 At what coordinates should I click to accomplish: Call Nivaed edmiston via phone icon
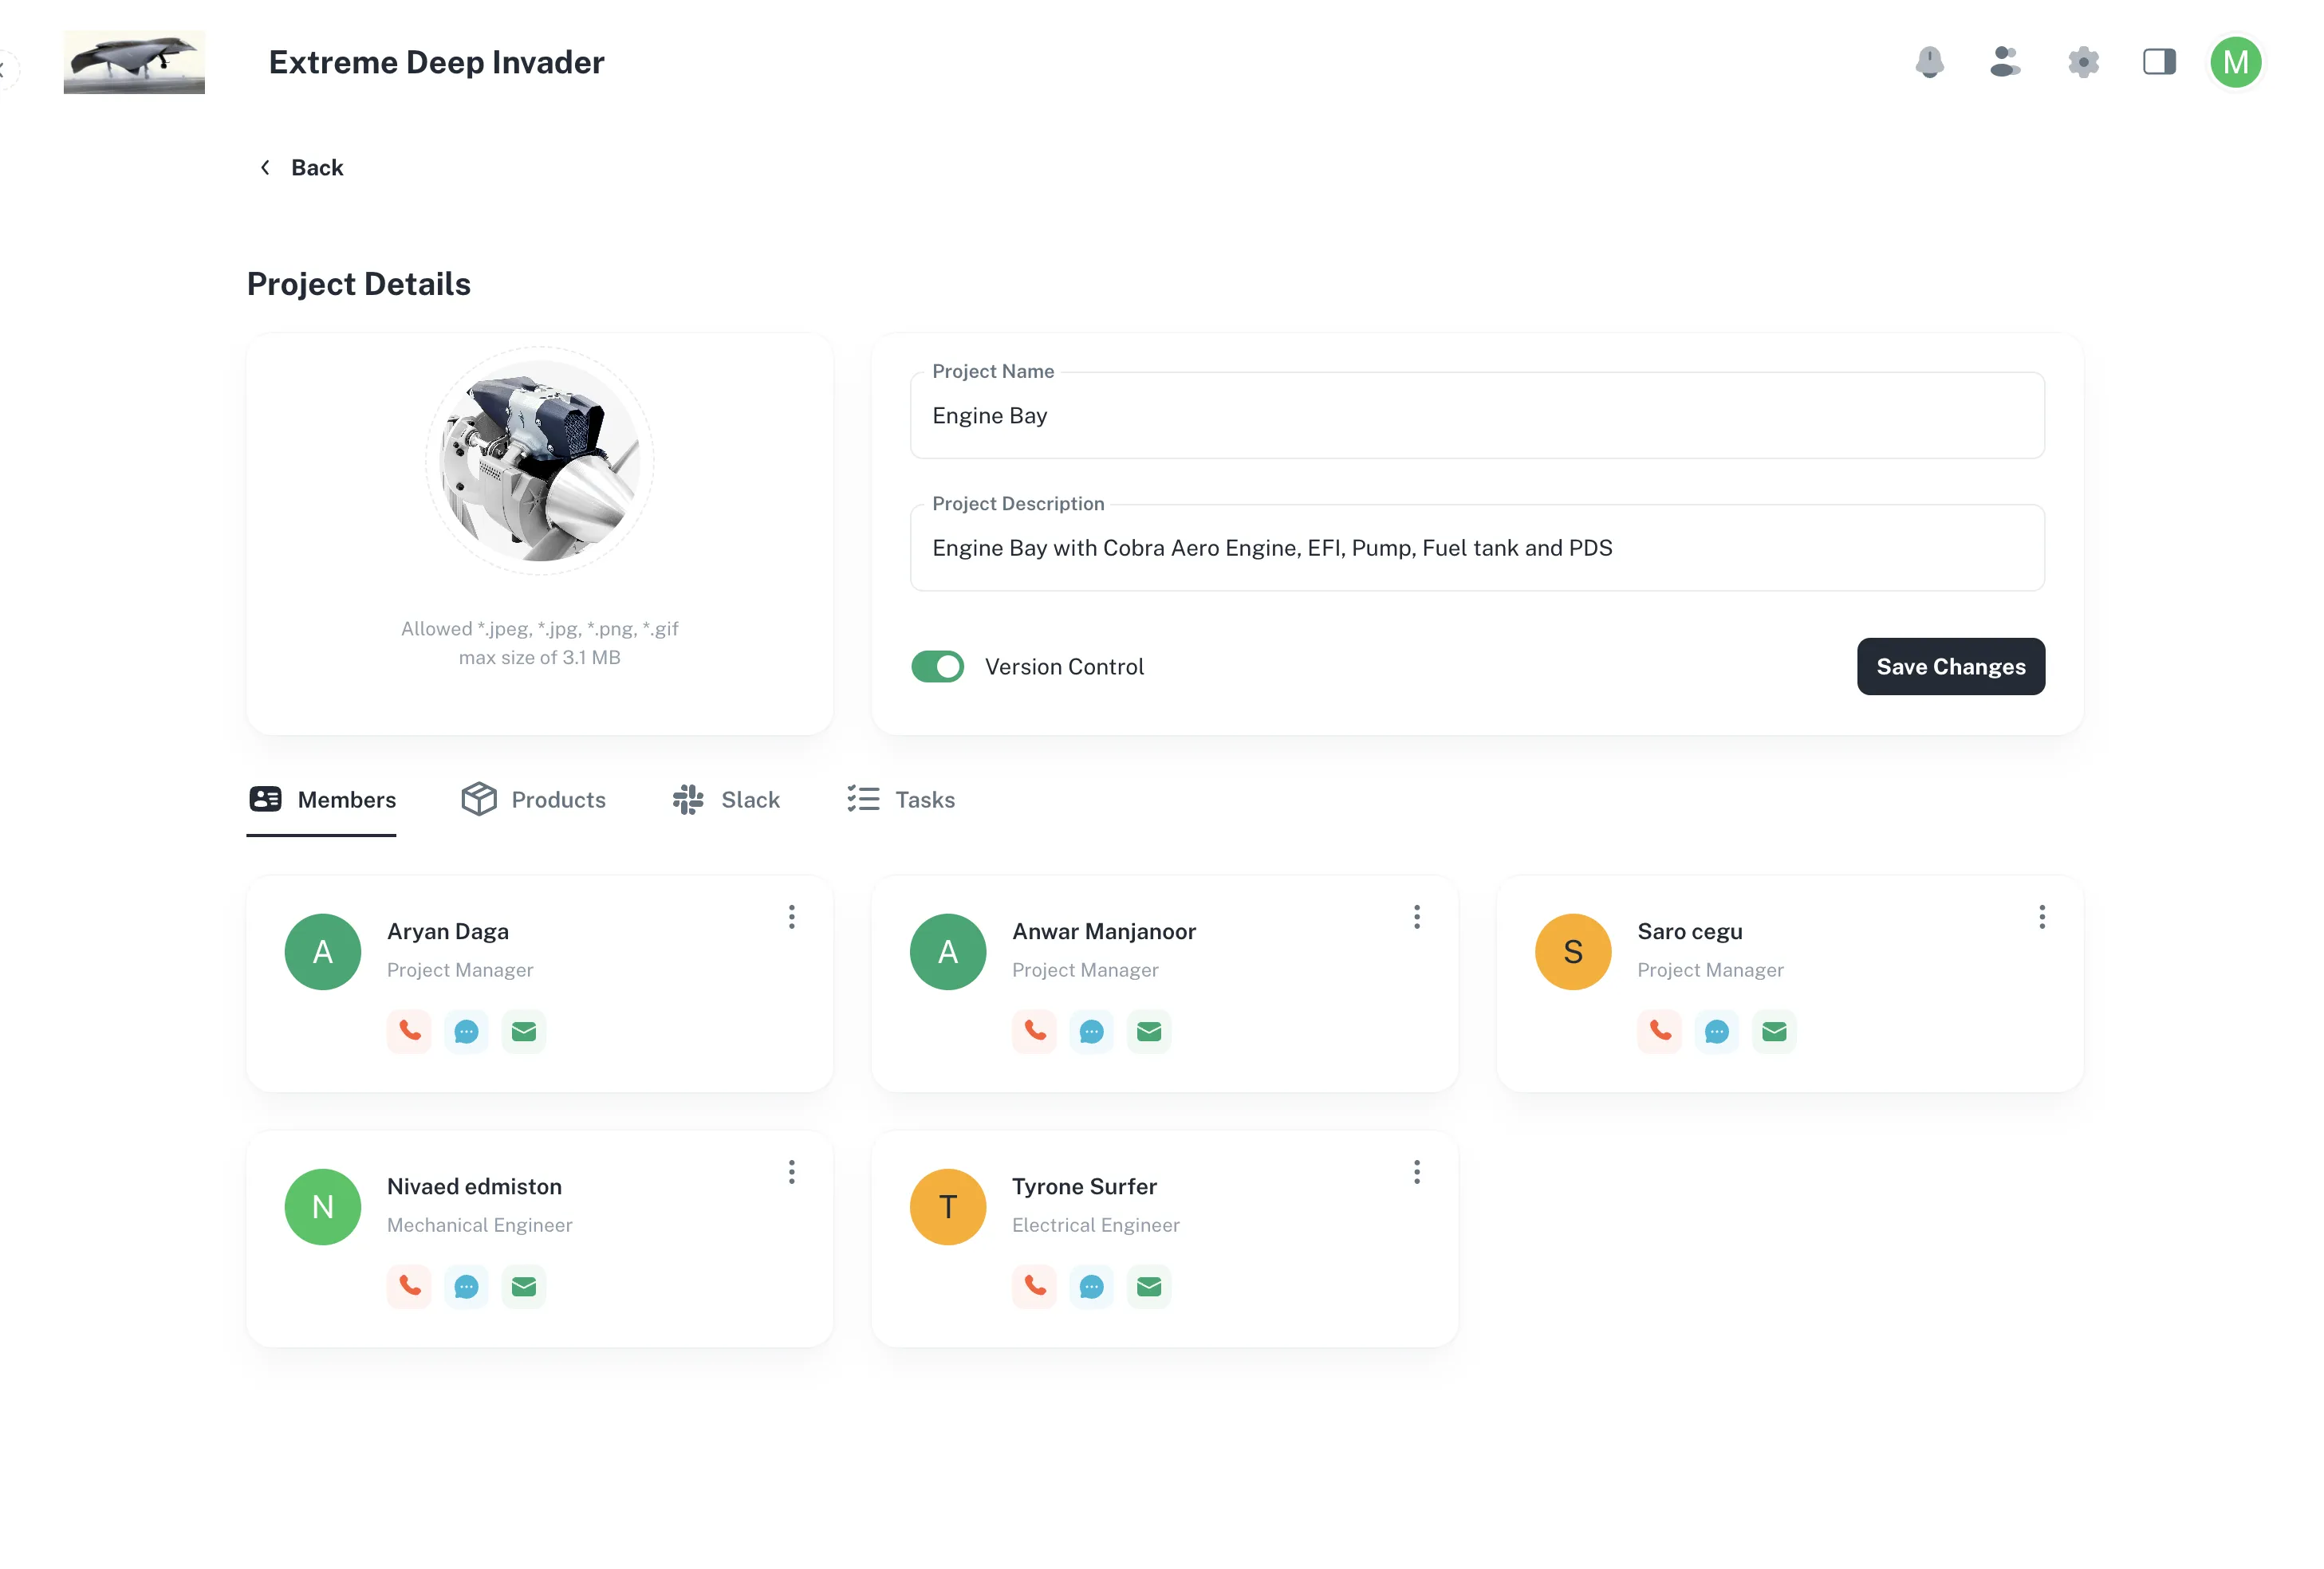pyautogui.click(x=409, y=1285)
